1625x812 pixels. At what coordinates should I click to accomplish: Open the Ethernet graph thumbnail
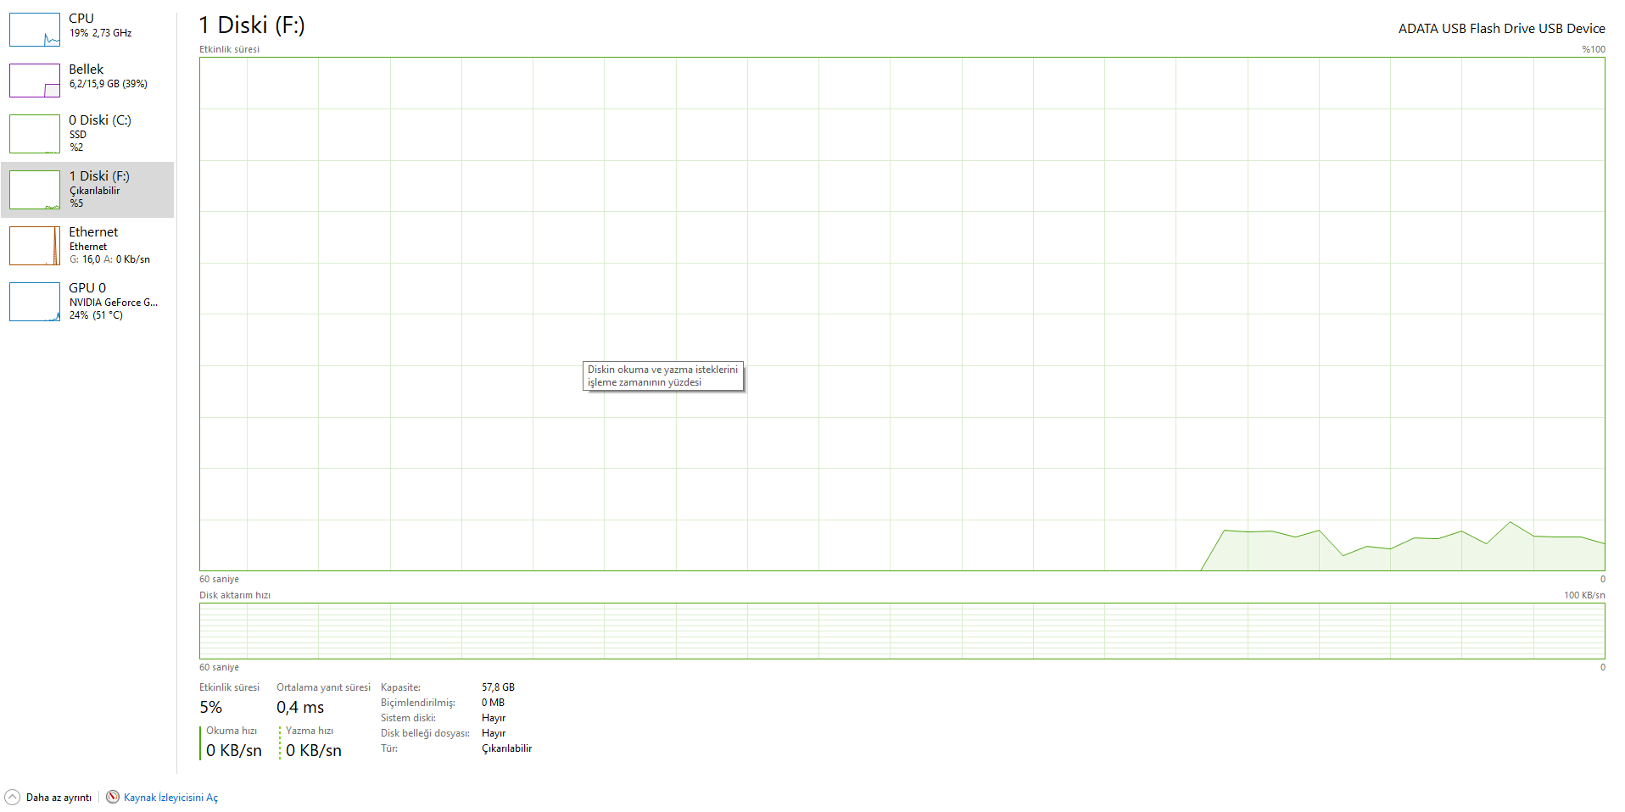(x=35, y=246)
